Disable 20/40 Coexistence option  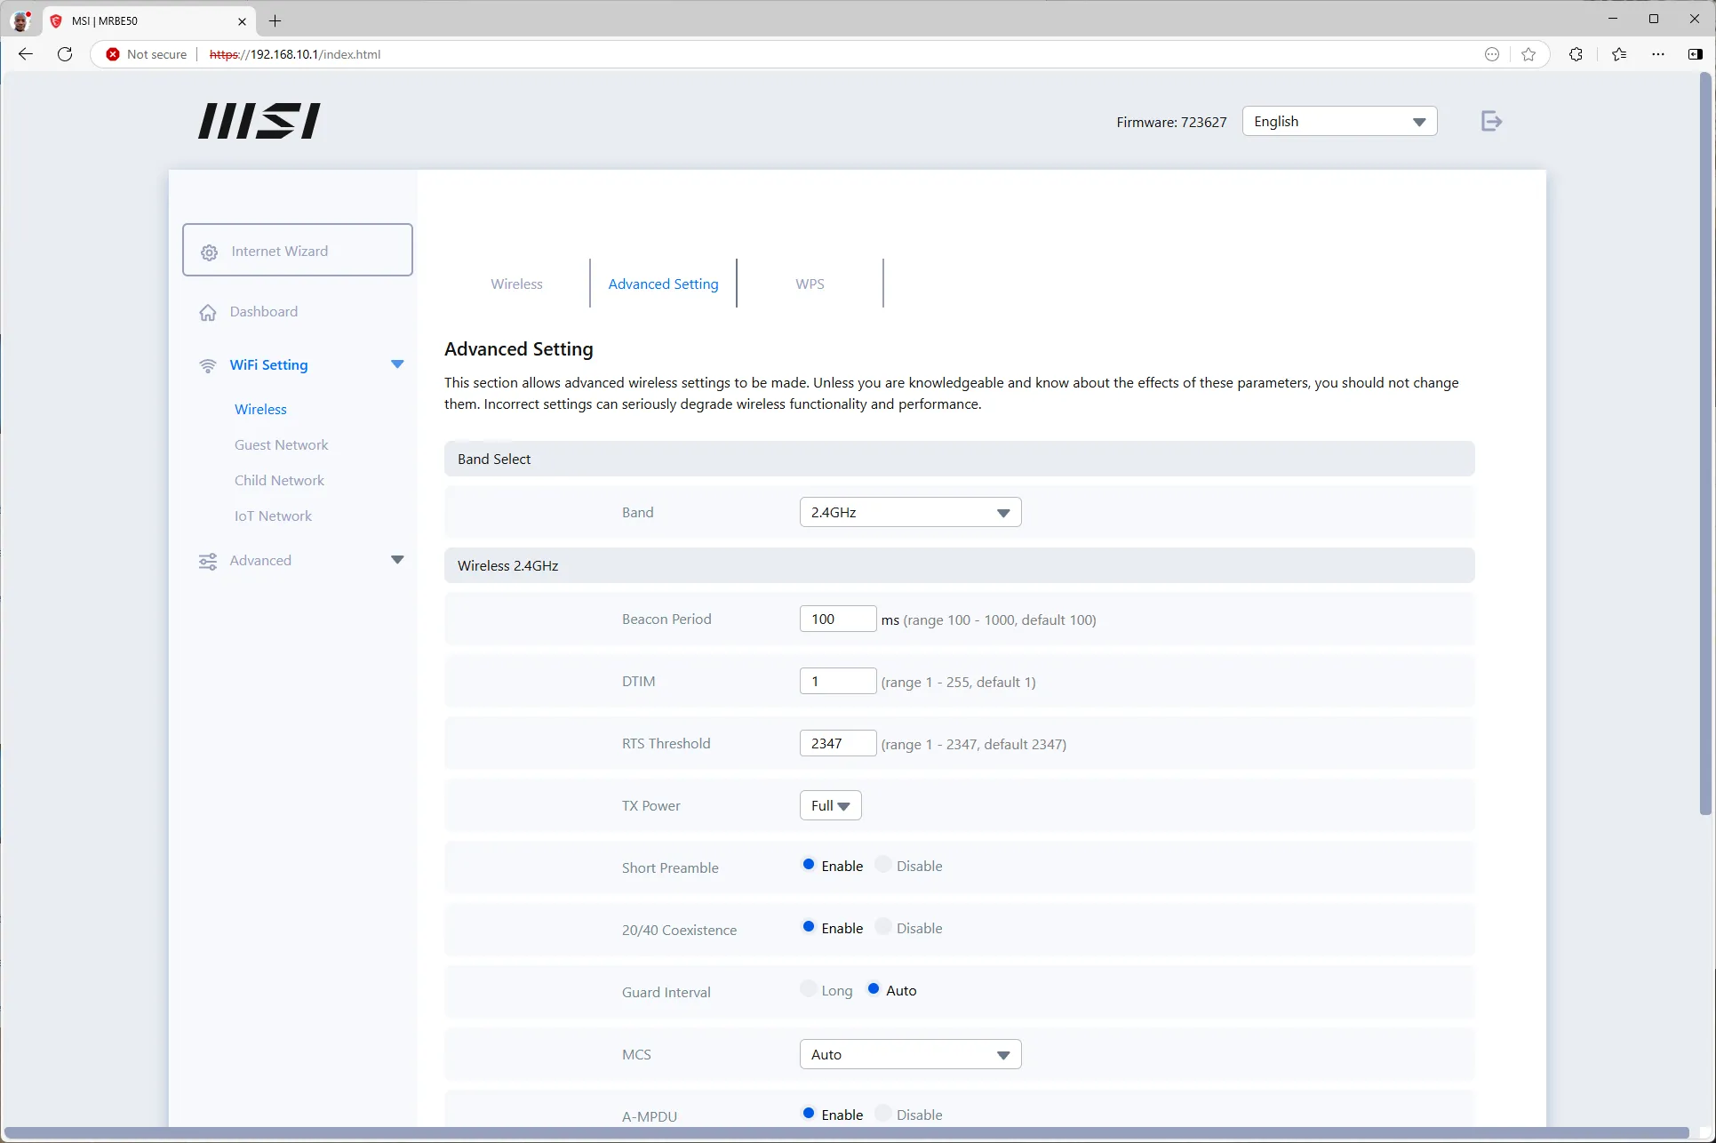point(883,927)
